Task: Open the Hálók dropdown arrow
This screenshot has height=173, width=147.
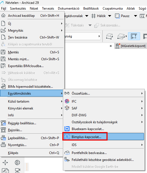Action: tap(109, 16)
